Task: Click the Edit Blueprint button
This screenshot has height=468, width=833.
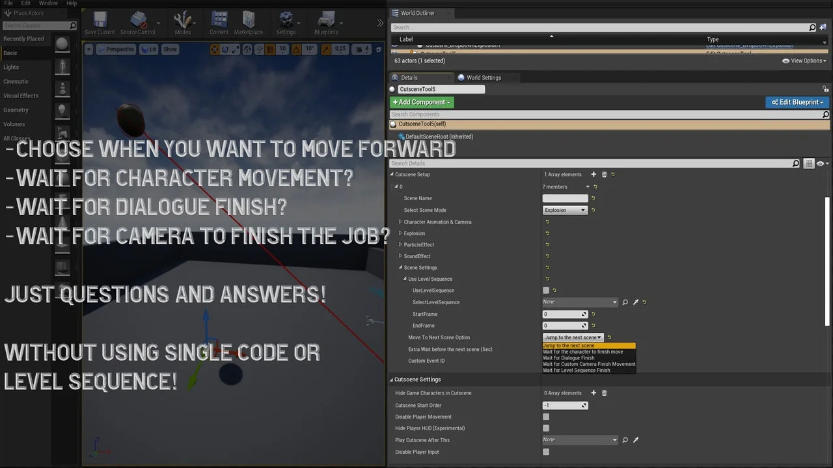Action: coord(797,102)
